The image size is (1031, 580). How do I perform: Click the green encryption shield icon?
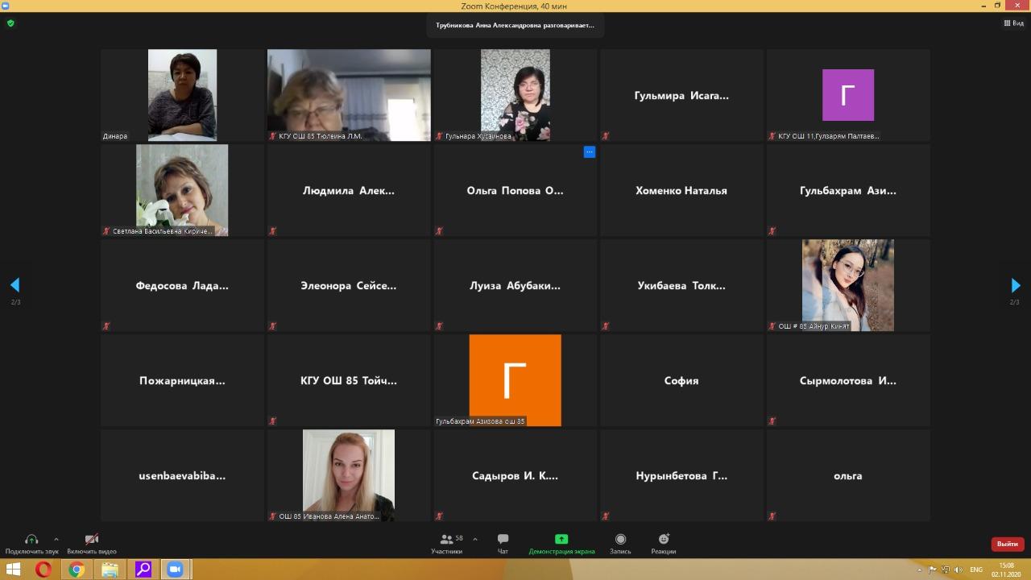click(10, 23)
